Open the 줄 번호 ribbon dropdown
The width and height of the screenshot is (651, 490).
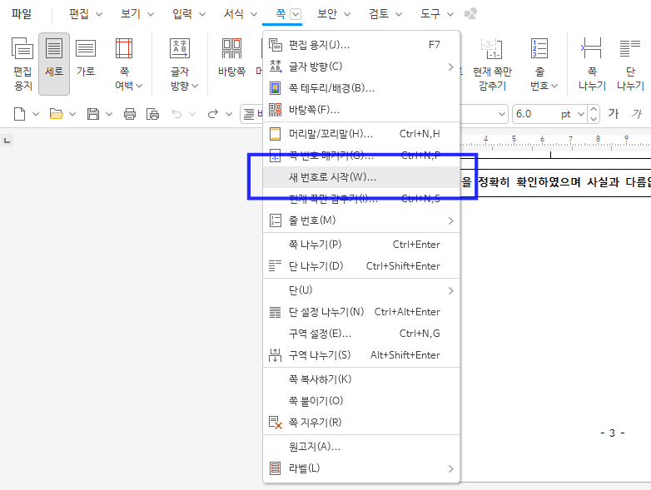click(x=543, y=64)
